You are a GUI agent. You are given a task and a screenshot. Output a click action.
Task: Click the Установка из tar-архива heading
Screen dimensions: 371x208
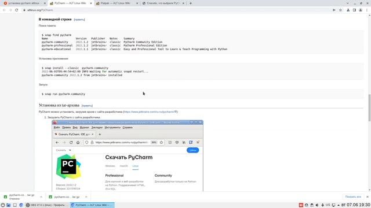point(59,105)
